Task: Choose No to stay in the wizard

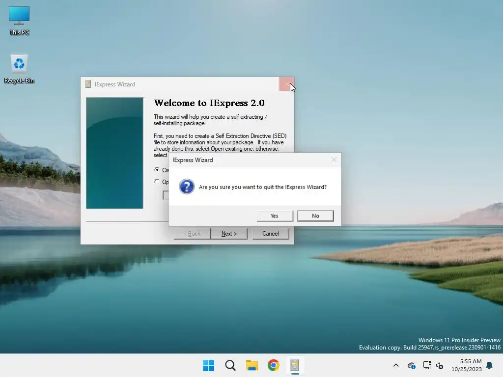Action: pyautogui.click(x=315, y=216)
